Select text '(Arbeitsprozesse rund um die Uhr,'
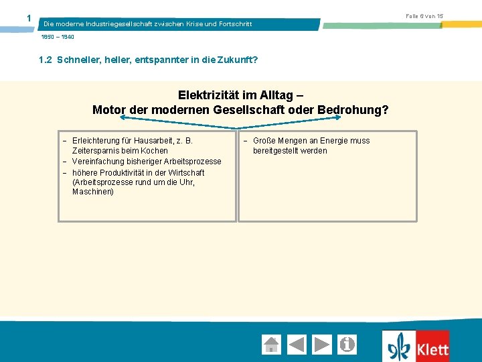 (x=133, y=182)
